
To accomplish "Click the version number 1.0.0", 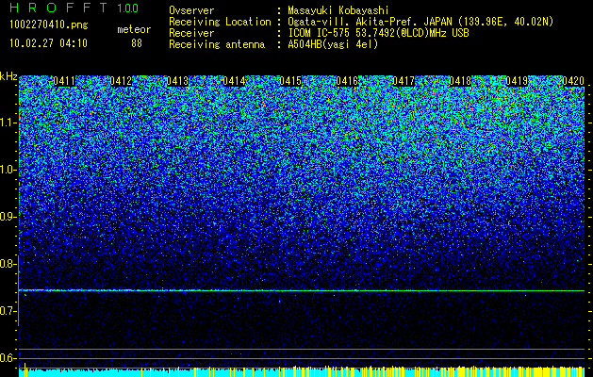I will tap(128, 8).
